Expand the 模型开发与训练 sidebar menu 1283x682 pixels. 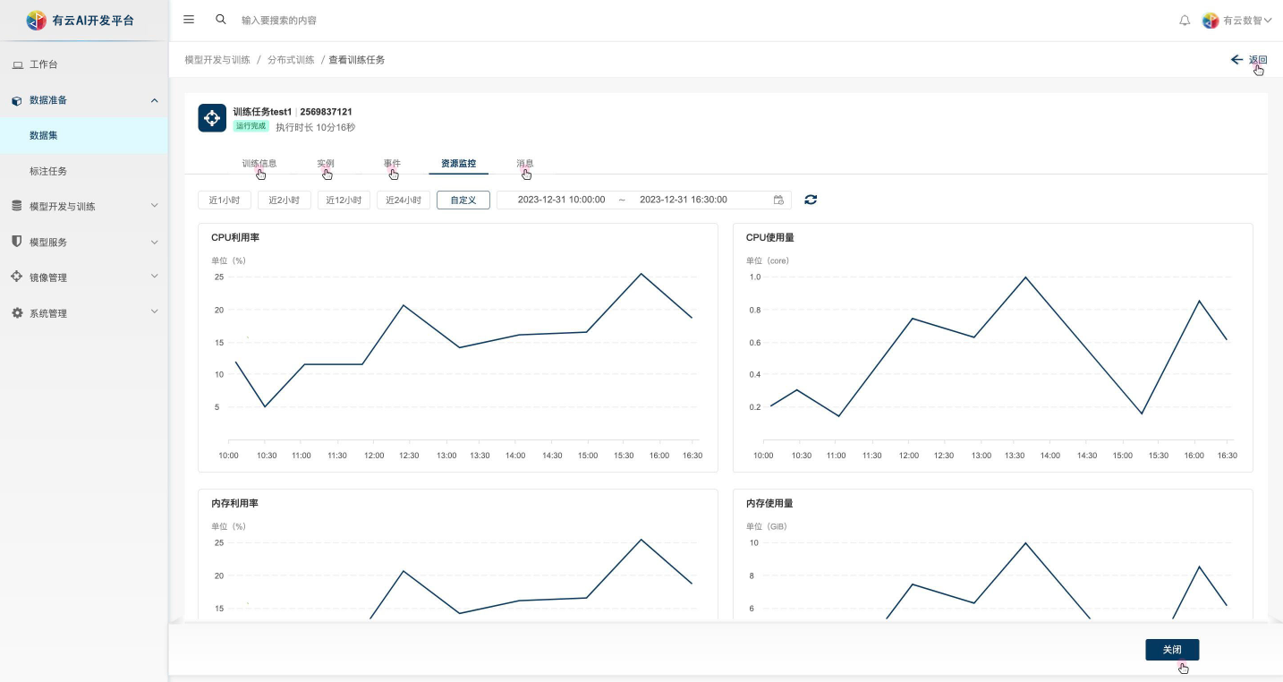[x=84, y=207]
